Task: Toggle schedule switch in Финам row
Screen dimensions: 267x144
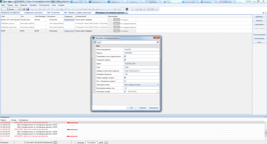Action: point(114,20)
